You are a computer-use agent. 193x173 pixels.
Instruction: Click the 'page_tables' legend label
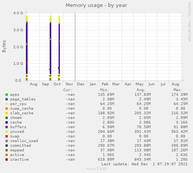coord(23,99)
